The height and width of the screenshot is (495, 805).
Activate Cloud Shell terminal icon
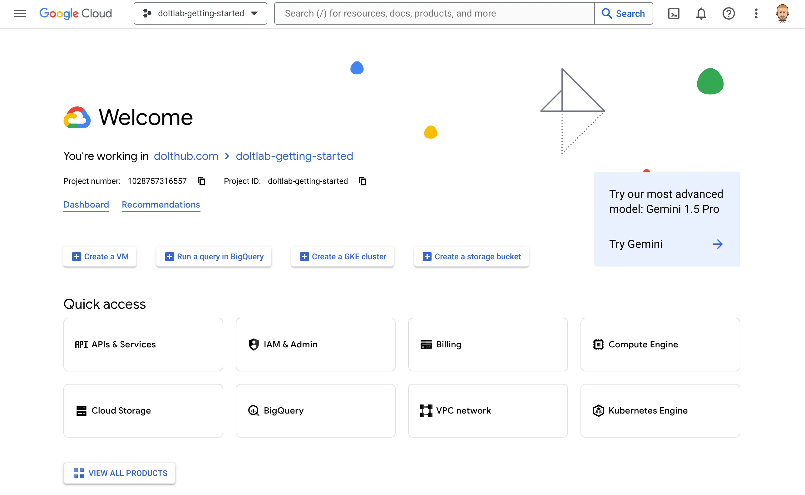click(673, 13)
